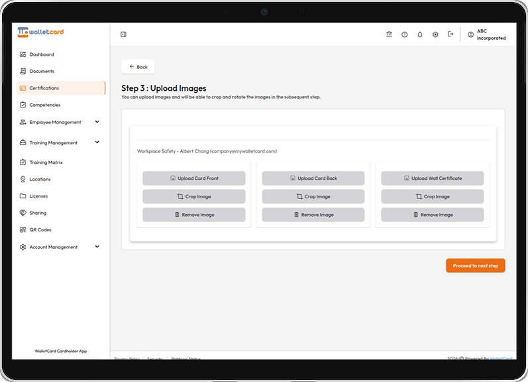Screen dimensions: 528x382
Task: Click Remove Image under Upload Card Front
Action: coord(194,215)
